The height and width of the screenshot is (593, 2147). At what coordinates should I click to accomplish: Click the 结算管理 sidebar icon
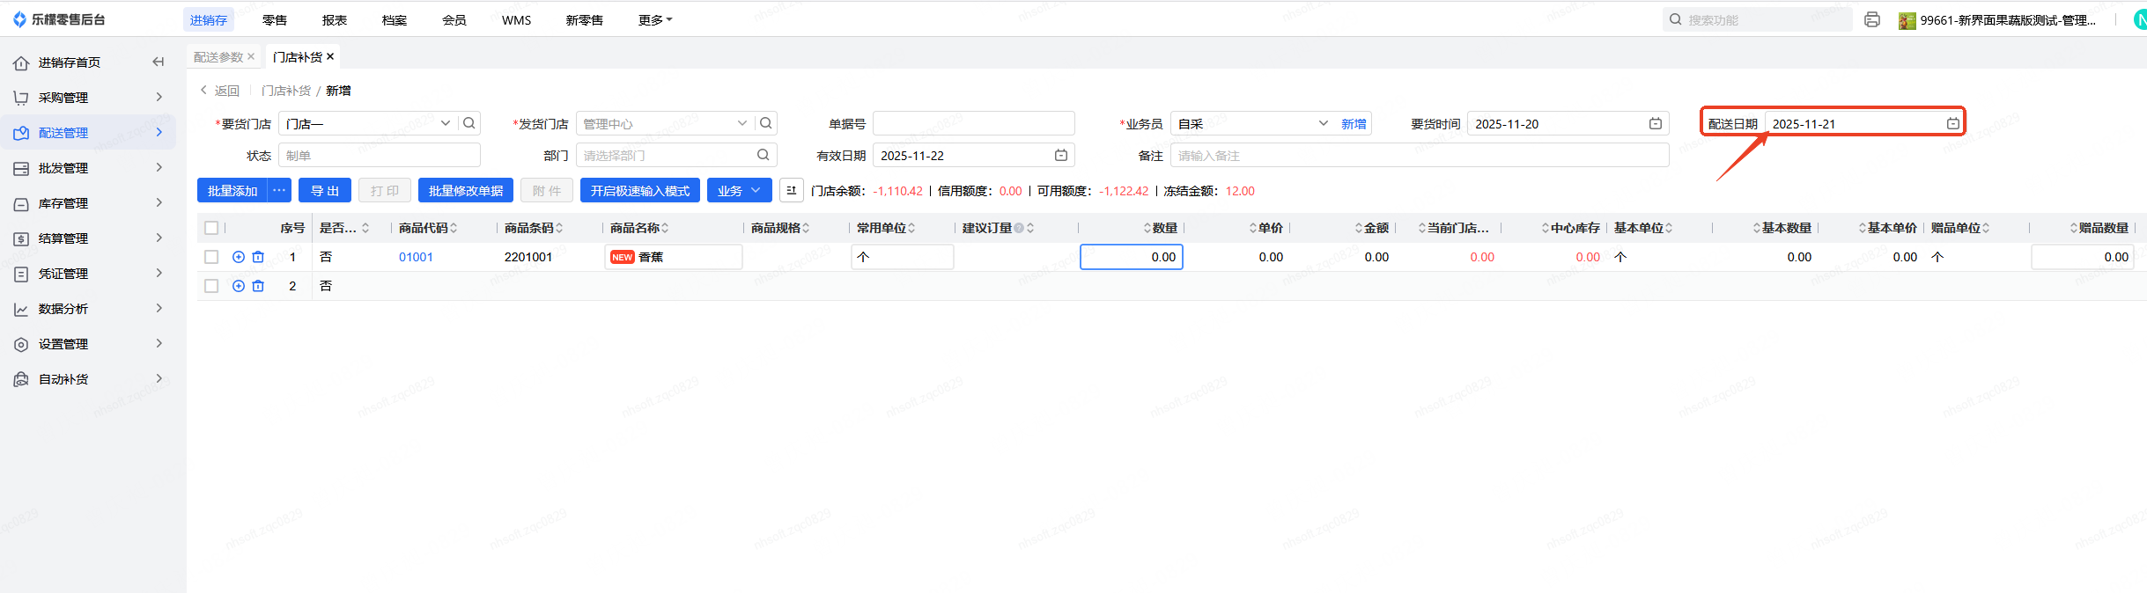click(x=21, y=238)
